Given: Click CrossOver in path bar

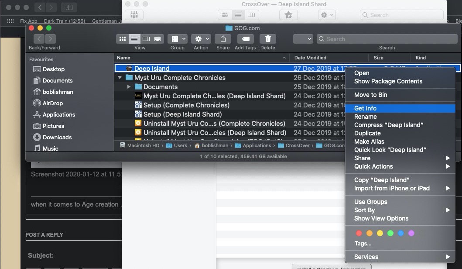Looking at the screenshot, I should pos(294,145).
